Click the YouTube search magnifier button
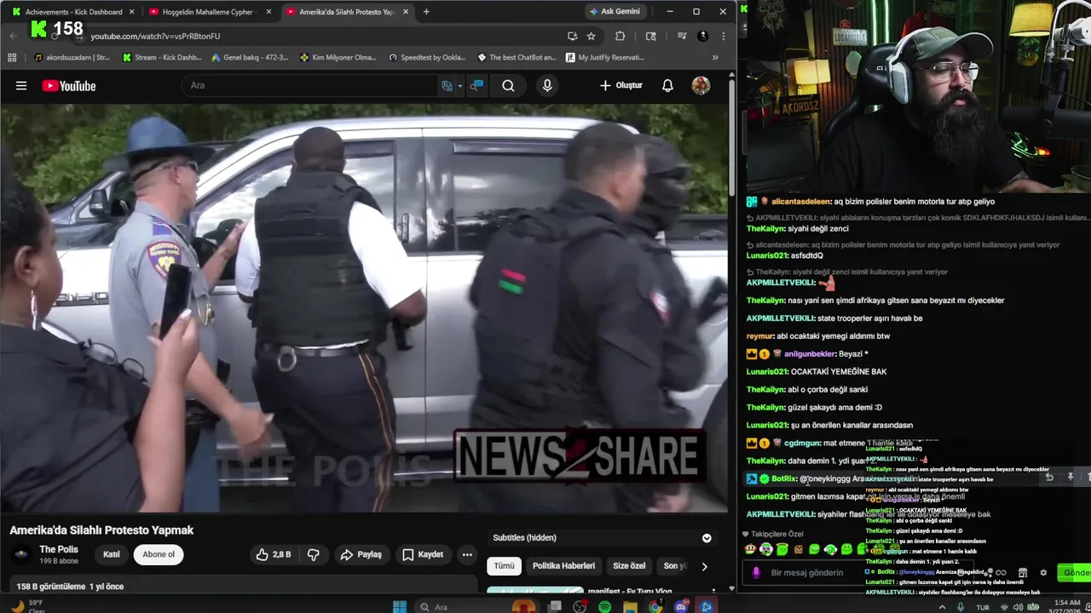 pyautogui.click(x=508, y=85)
